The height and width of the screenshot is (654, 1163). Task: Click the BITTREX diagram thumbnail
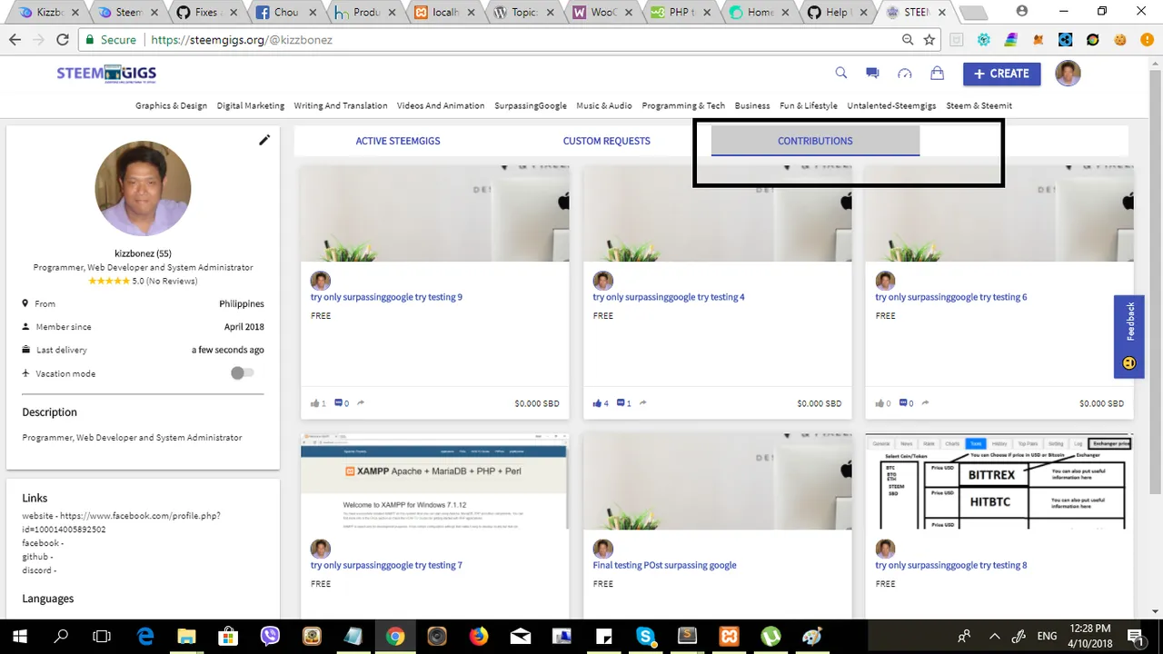click(999, 481)
